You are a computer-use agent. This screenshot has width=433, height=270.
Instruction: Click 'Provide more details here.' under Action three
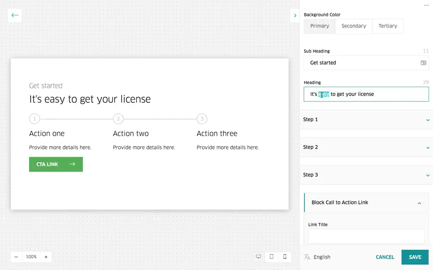coord(228,147)
